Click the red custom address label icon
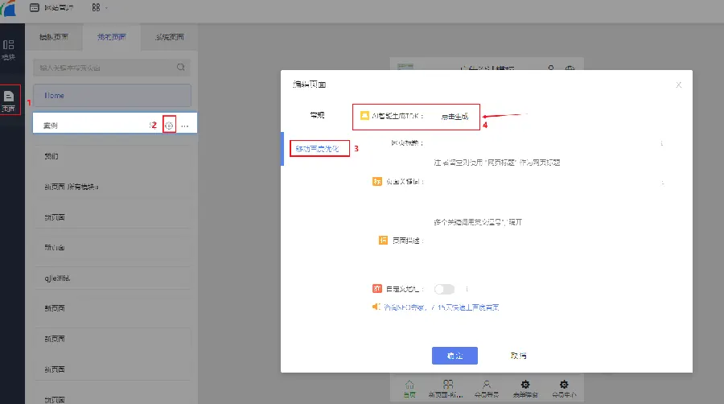 pos(376,289)
